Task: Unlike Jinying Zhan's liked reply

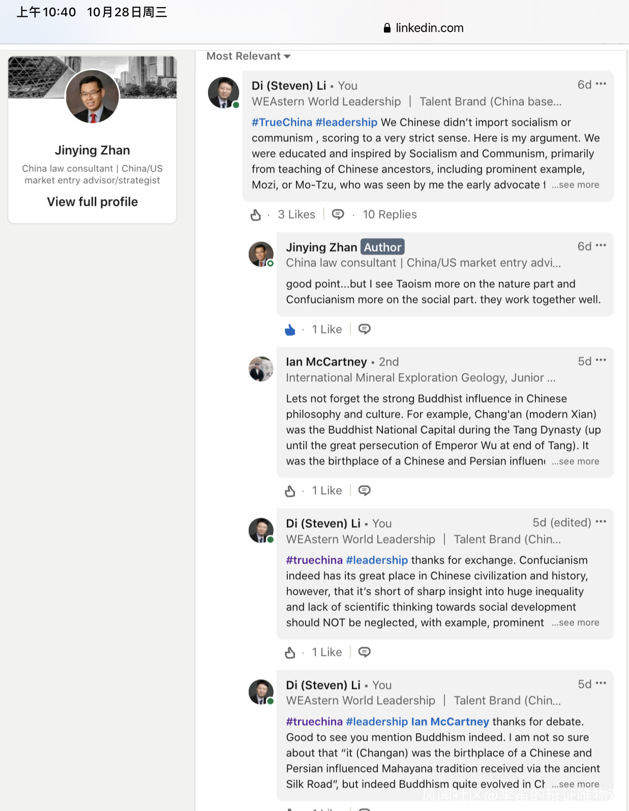Action: [290, 330]
